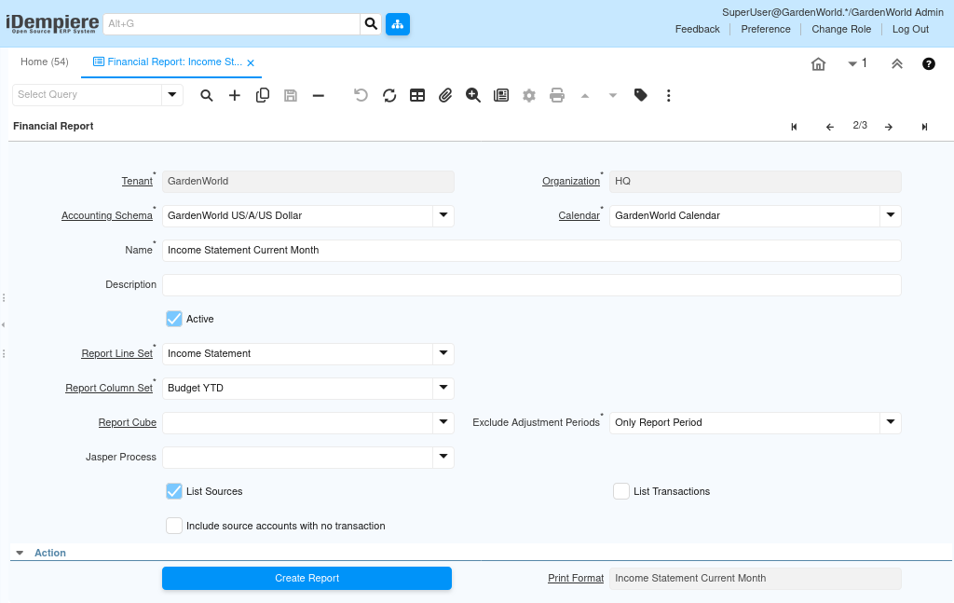
Task: Check Include source accounts with no transaction
Action: [174, 526]
